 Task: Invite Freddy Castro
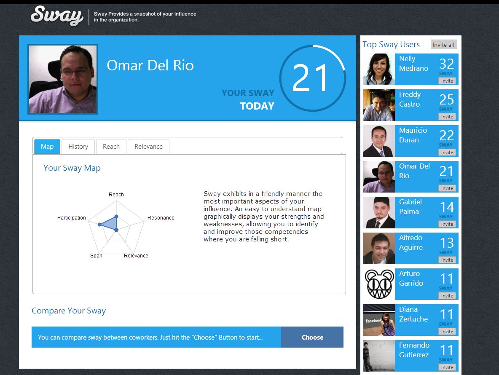click(x=447, y=117)
